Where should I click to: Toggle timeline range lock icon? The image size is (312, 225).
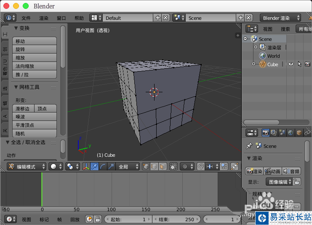click(98, 219)
